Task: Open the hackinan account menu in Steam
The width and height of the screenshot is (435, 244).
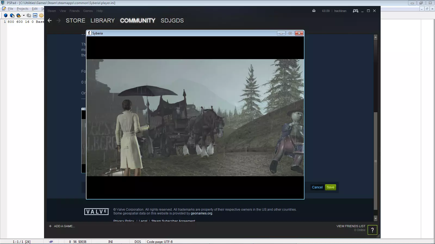Action: pyautogui.click(x=340, y=11)
